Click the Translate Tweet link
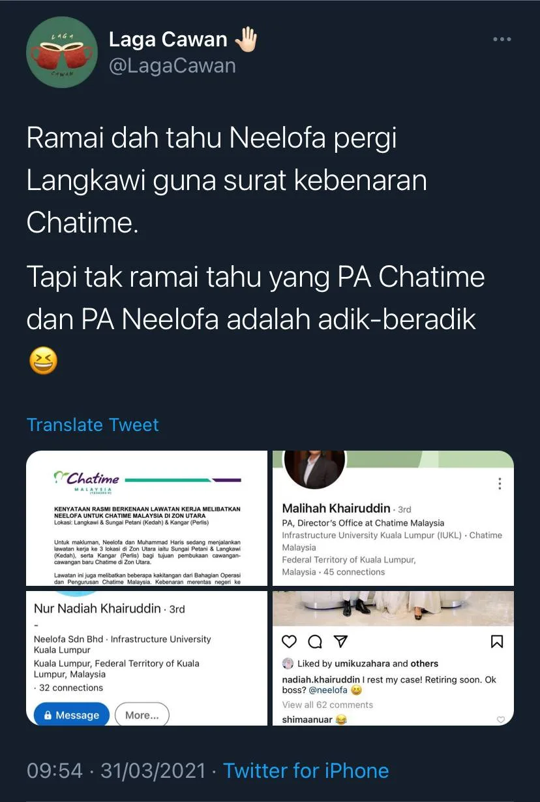The height and width of the screenshot is (802, 540). [x=93, y=425]
